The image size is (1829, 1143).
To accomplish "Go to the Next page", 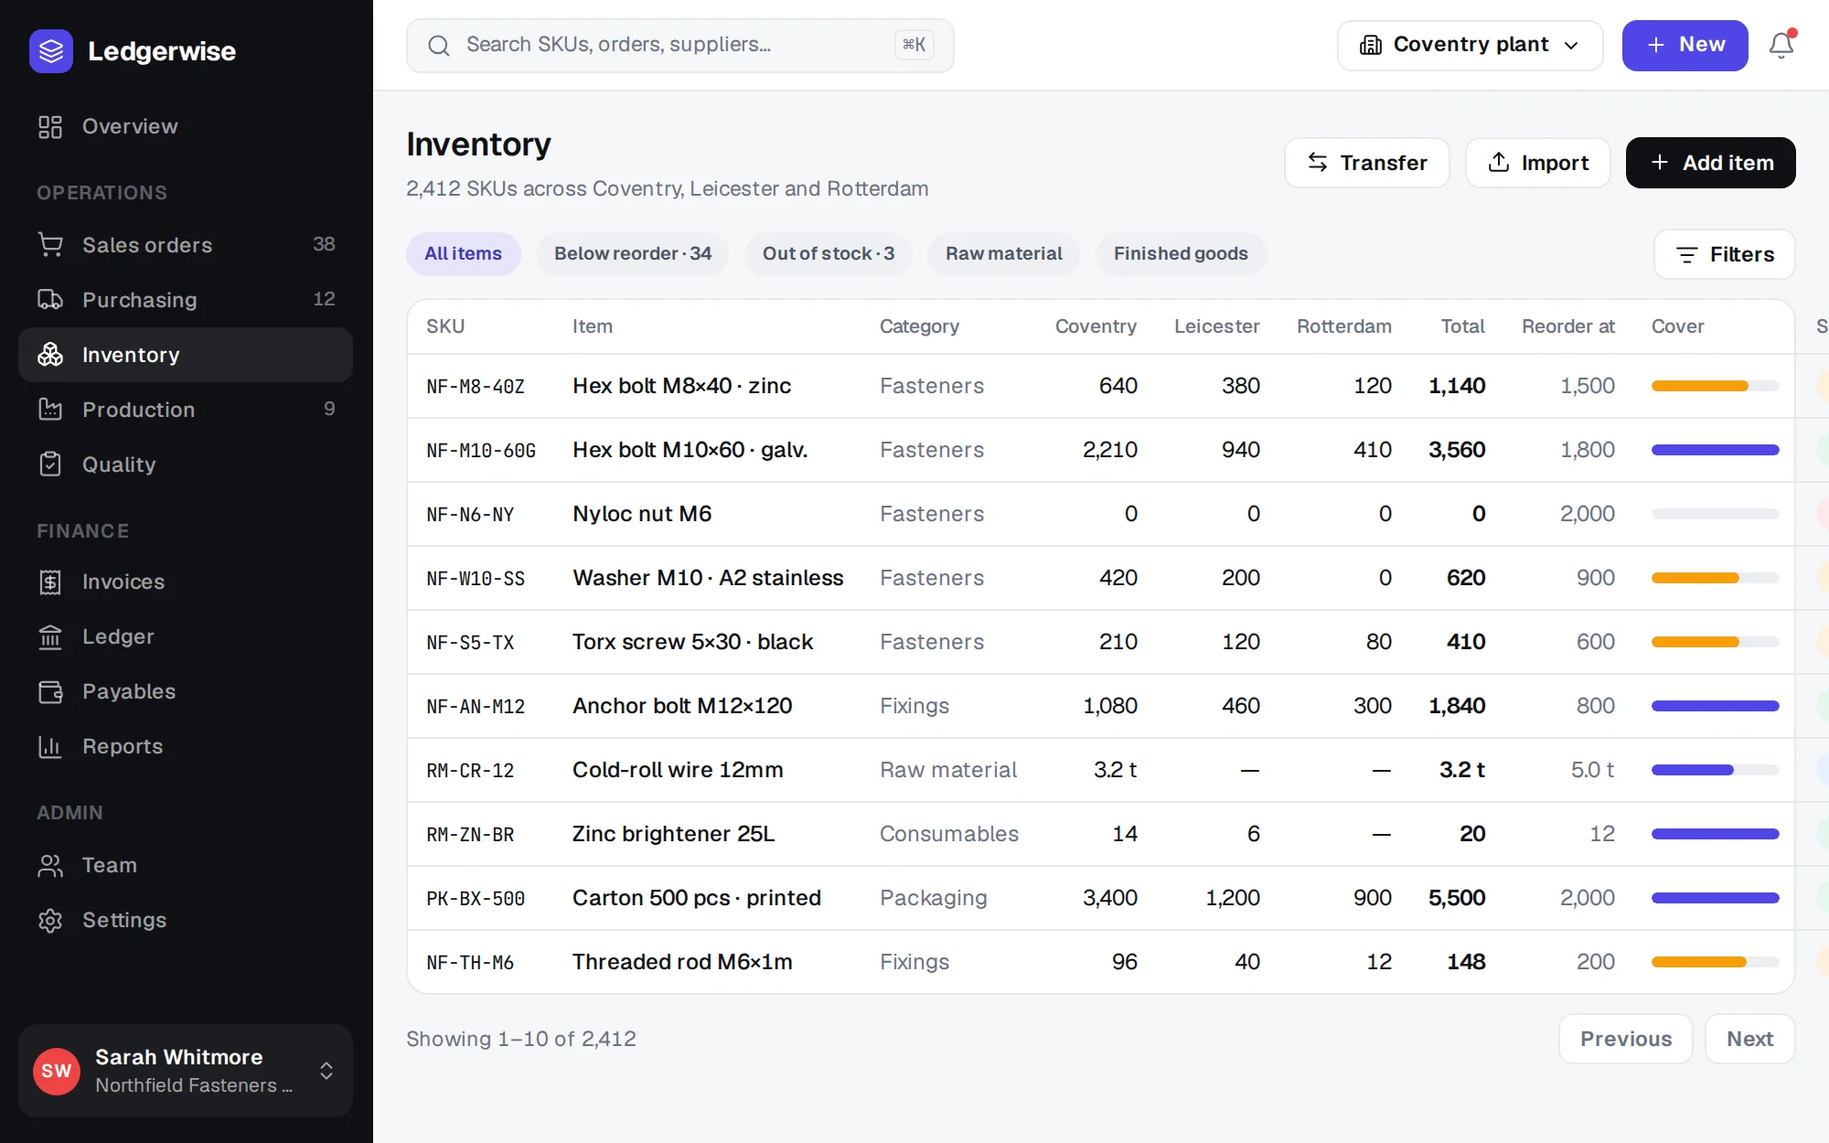I will [1749, 1039].
